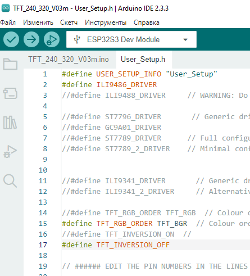Image resolution: width=250 pixels, height=276 pixels.
Task: Select the User_Setup.h tab
Action: 143,60
